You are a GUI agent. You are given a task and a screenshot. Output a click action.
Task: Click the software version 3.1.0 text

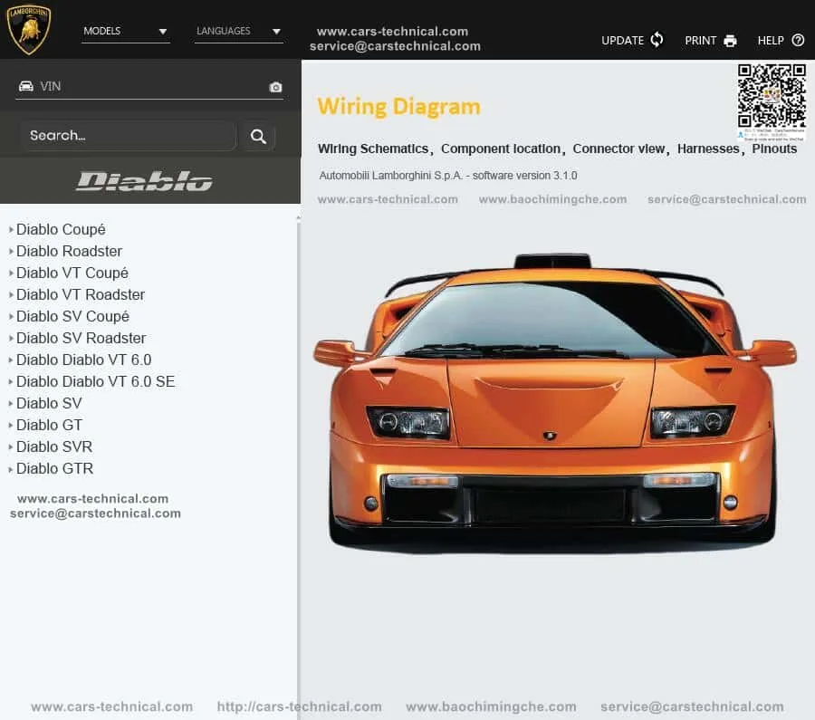(524, 176)
